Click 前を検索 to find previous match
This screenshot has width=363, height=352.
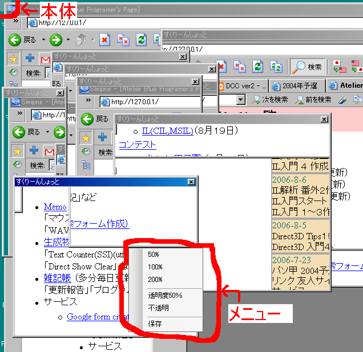click(313, 99)
